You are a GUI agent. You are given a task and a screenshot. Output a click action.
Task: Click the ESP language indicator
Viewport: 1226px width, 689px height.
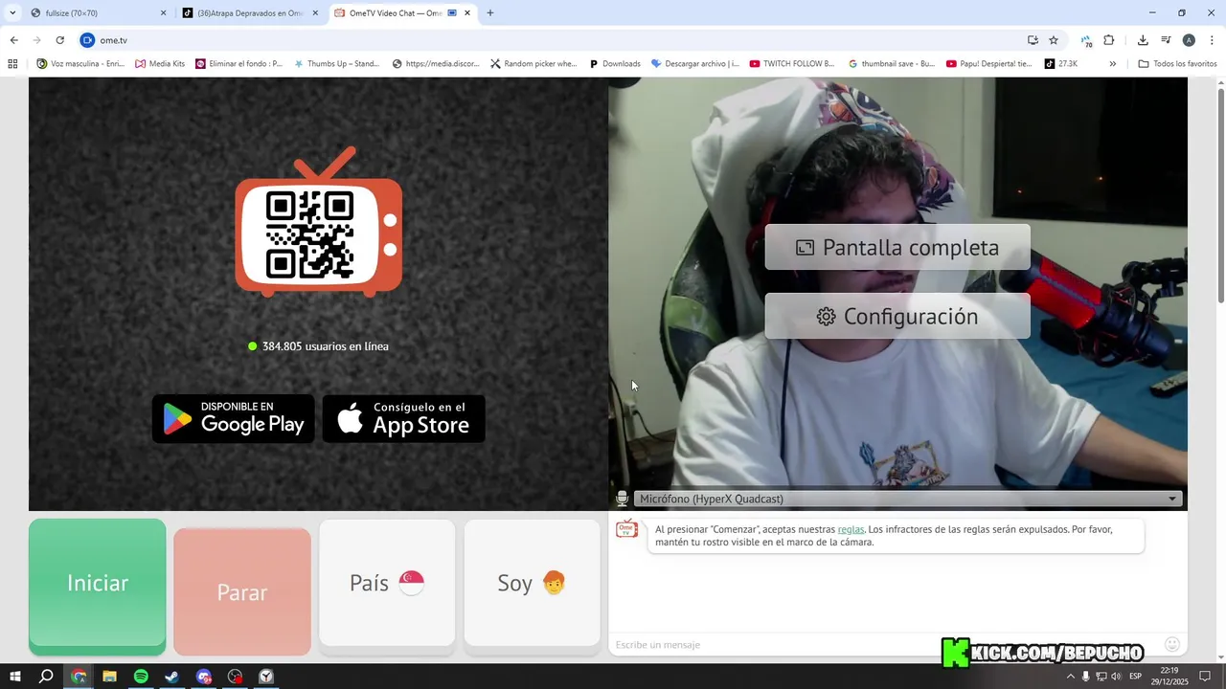pyautogui.click(x=1136, y=677)
